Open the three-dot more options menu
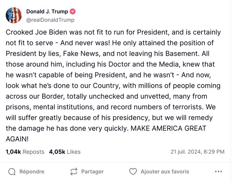Screen dimensions: 236x182 [x=219, y=171]
